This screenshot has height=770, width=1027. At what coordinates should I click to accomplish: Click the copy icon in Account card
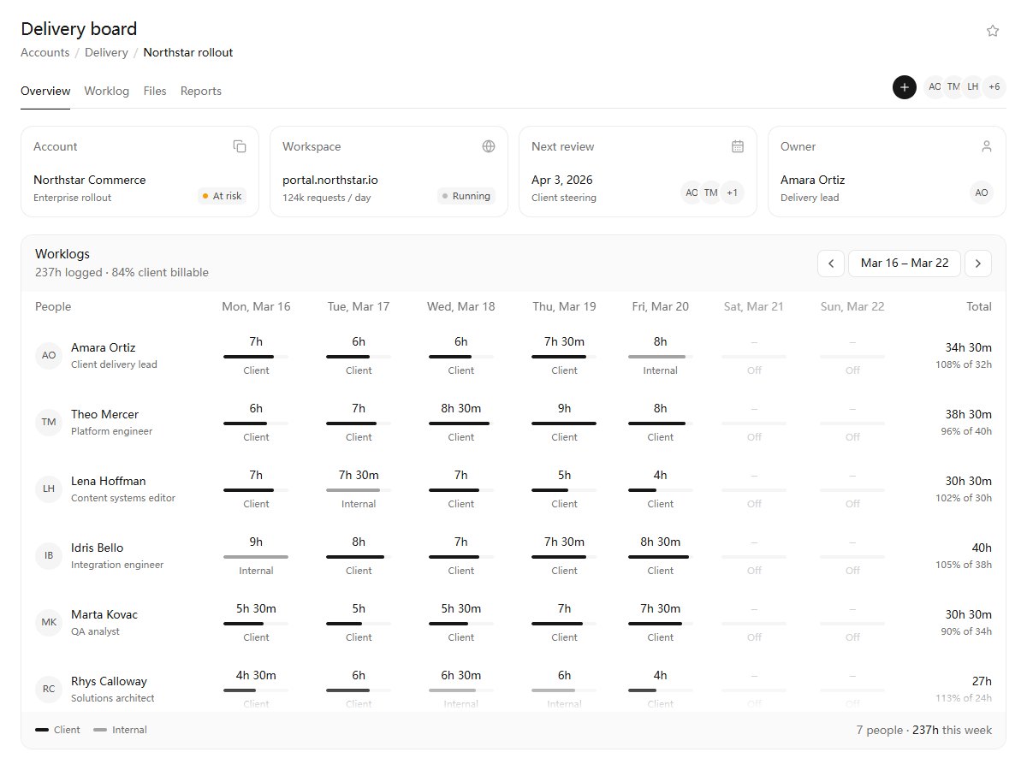click(240, 146)
